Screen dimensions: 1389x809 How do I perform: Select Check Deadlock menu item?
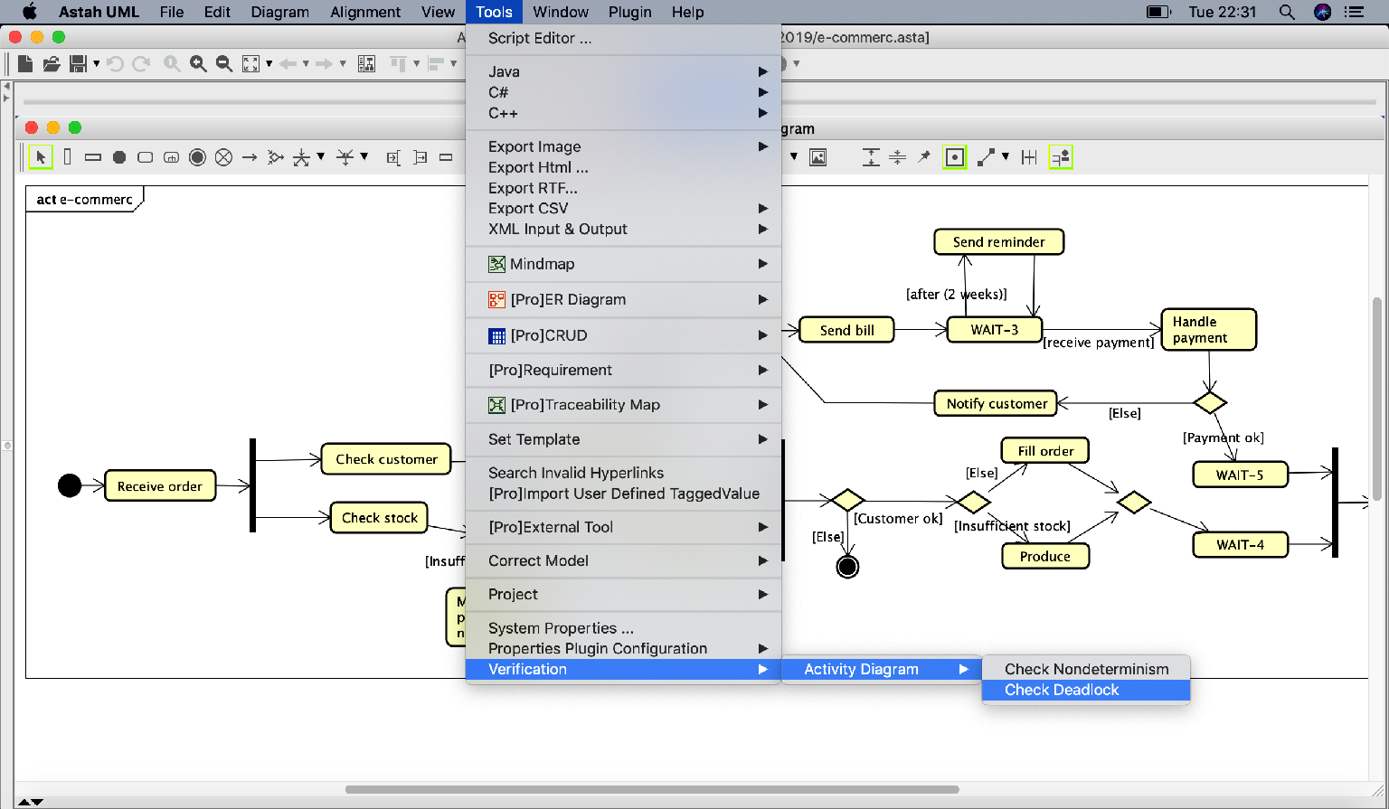click(x=1086, y=690)
